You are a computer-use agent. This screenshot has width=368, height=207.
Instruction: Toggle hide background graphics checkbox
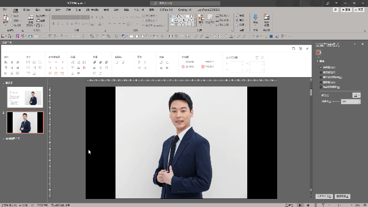[x=321, y=87]
